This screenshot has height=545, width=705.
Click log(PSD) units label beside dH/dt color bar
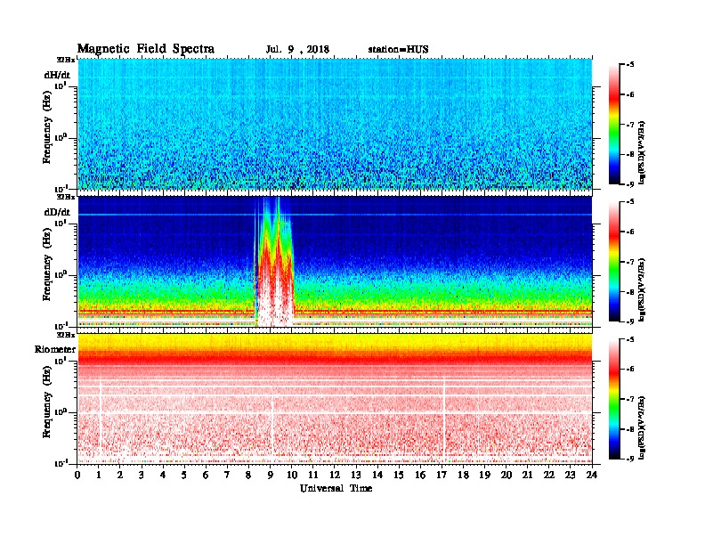tap(642, 152)
